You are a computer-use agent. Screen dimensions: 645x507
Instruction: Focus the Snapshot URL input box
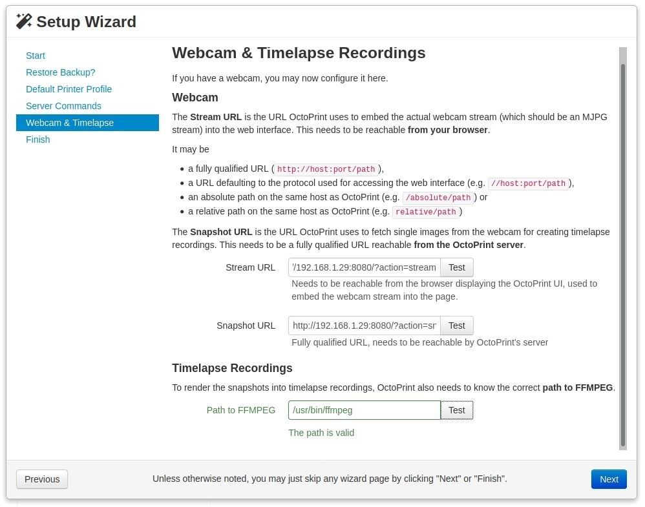(364, 326)
